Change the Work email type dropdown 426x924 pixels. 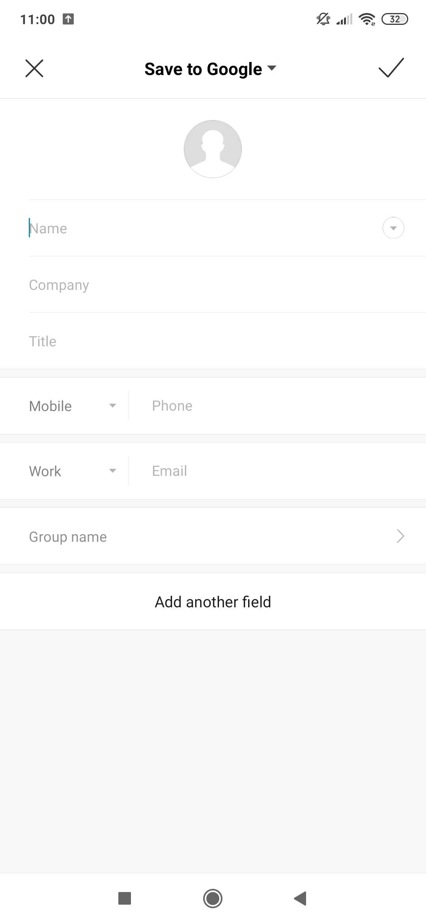pos(73,471)
